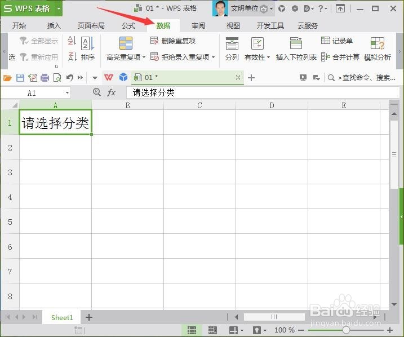Click the blue cube icon
Viewport: 404px width, 337px height.
coord(123,77)
